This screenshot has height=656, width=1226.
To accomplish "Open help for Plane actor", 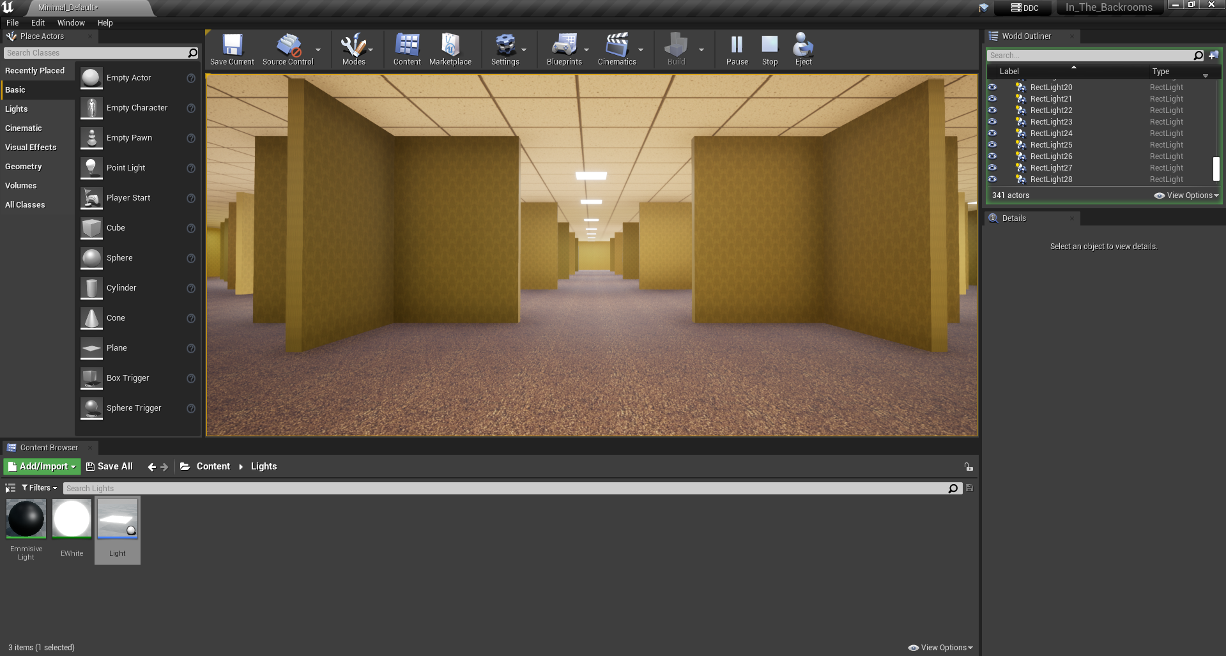I will (x=190, y=348).
